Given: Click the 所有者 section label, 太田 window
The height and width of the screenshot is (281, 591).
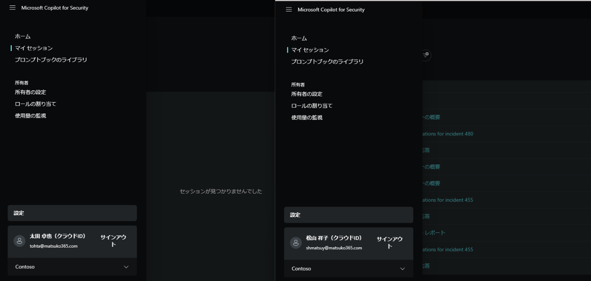Looking at the screenshot, I should tap(22, 83).
